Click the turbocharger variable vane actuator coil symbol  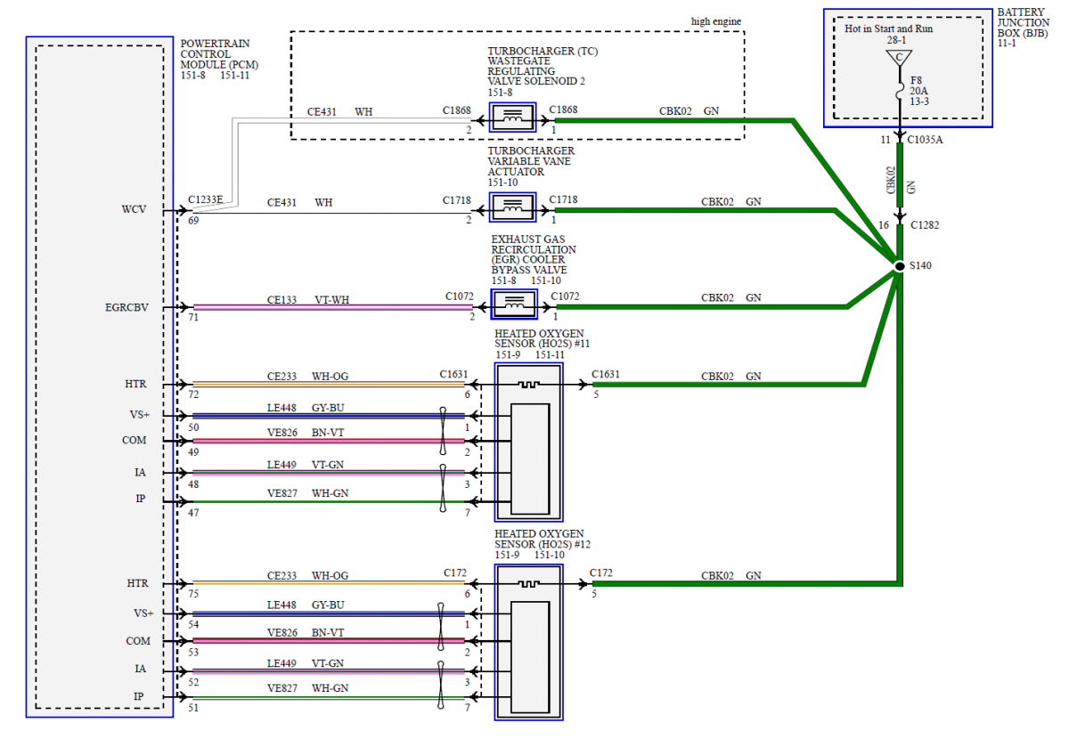[x=513, y=208]
